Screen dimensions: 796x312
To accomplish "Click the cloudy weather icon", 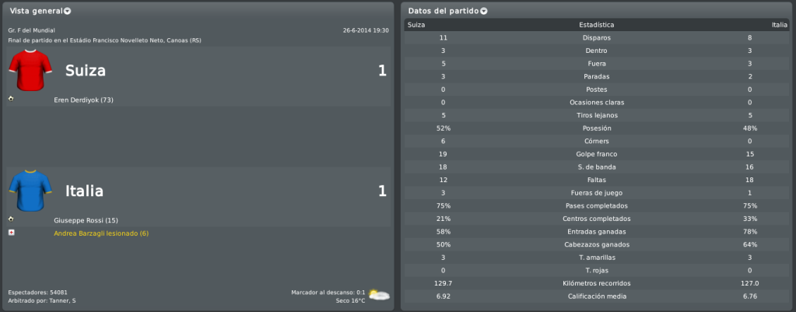I will click(379, 295).
